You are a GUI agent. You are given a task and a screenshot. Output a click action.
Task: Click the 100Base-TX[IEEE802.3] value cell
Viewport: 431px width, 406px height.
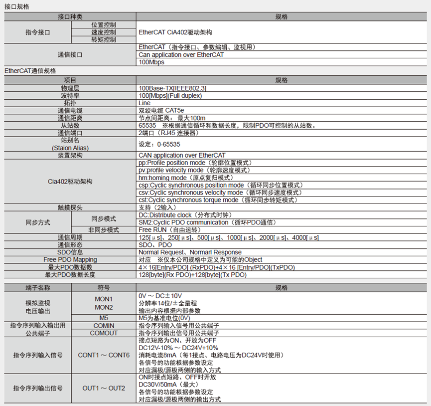pos(172,88)
